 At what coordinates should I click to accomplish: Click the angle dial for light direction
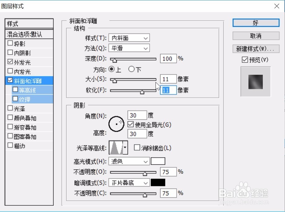click(x=116, y=123)
